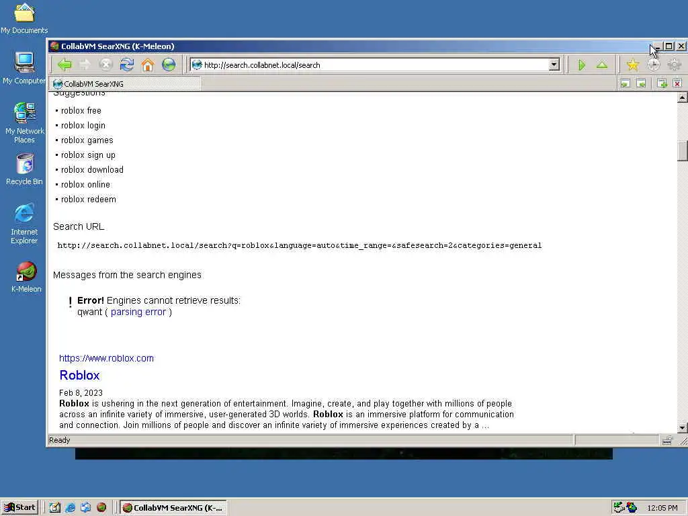This screenshot has width=688, height=516.
Task: Click the second system tray icon
Action: [632, 508]
